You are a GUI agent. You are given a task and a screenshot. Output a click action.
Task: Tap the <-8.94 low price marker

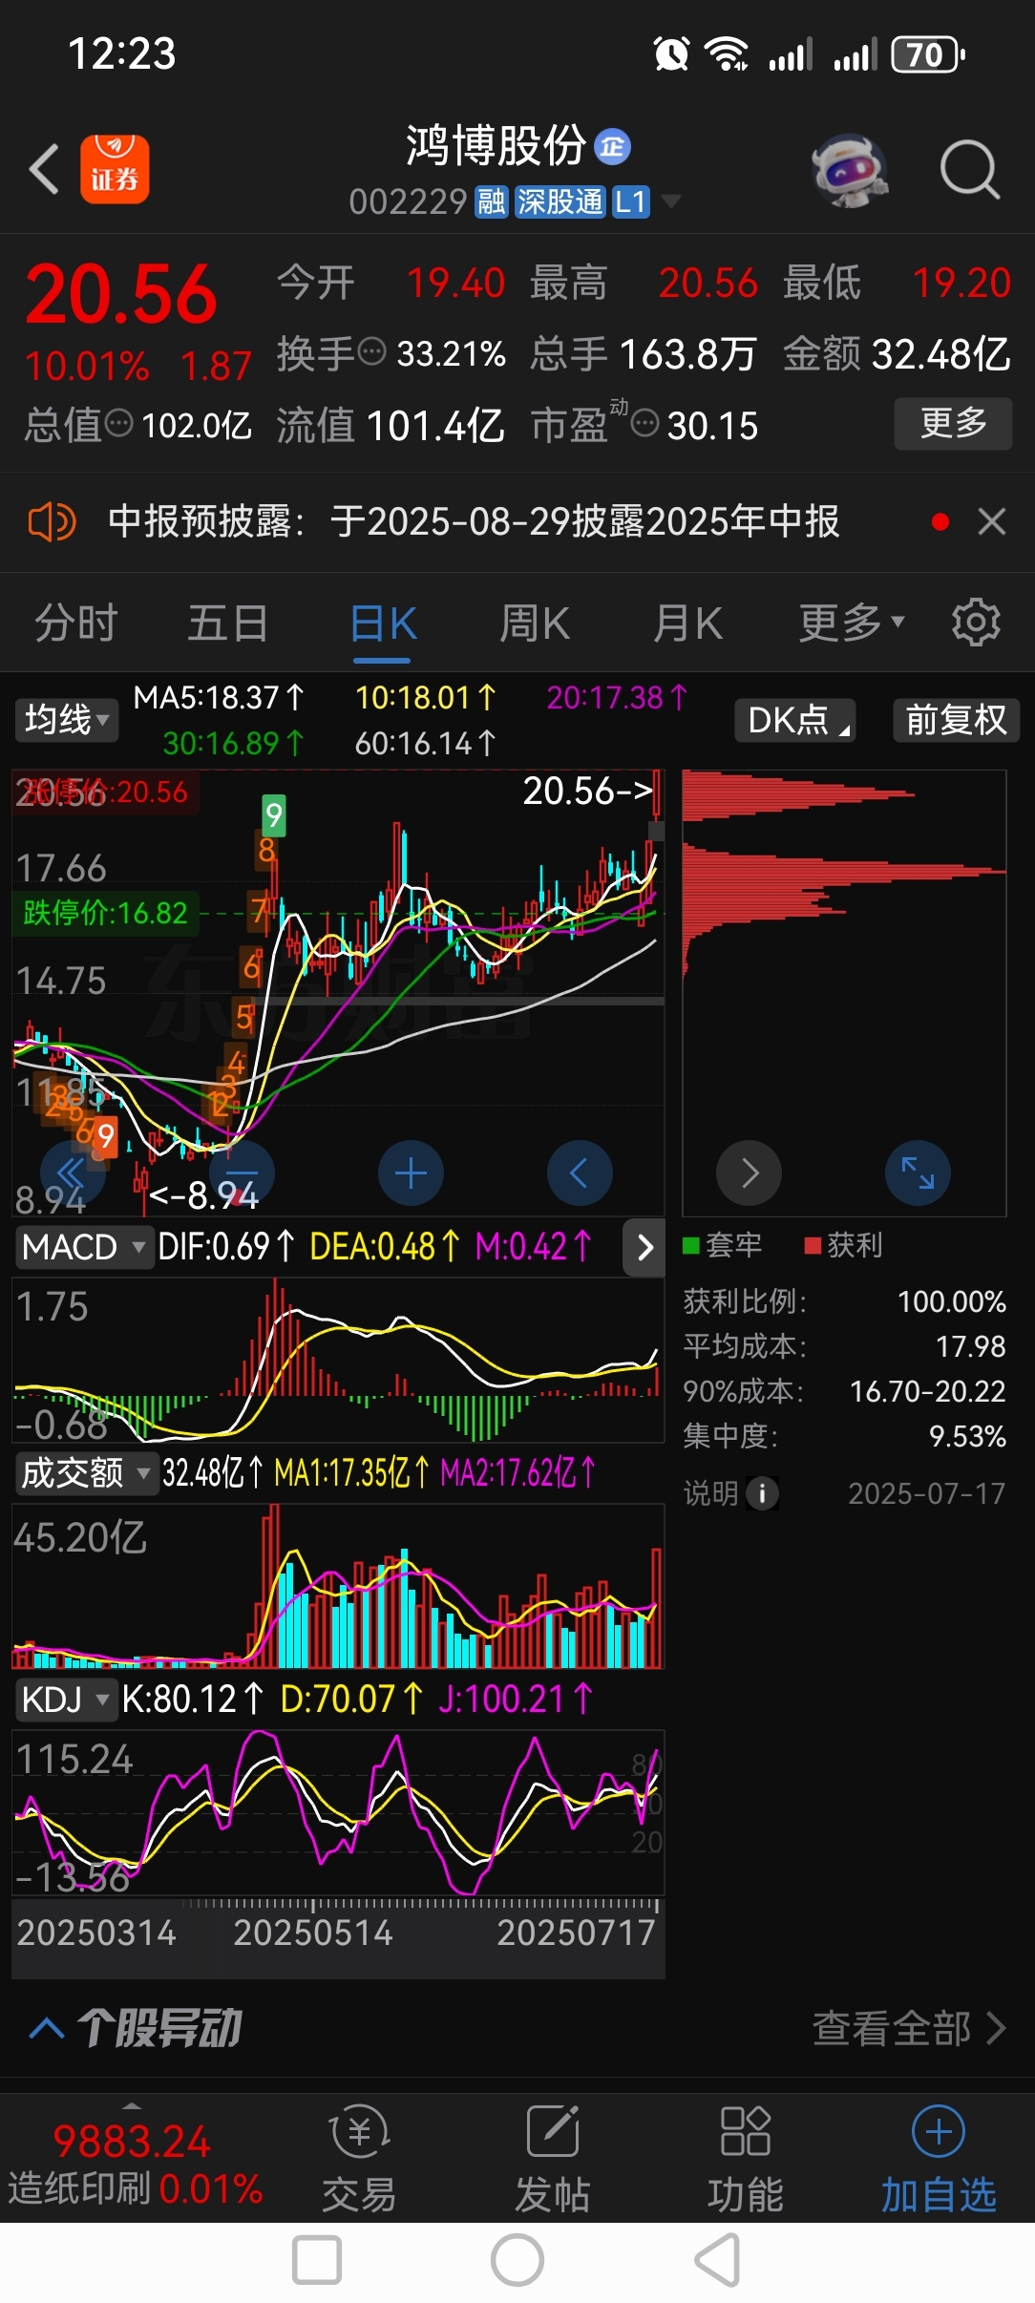click(203, 1195)
